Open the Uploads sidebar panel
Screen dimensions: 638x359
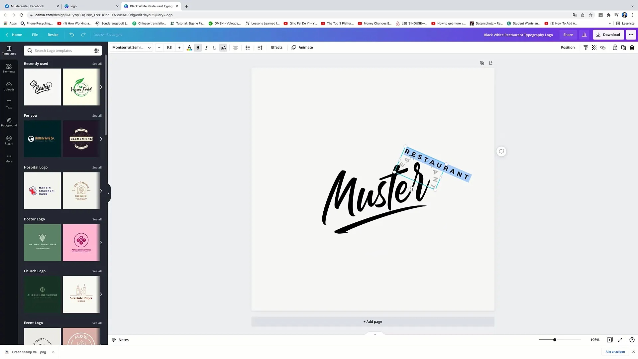pyautogui.click(x=9, y=86)
